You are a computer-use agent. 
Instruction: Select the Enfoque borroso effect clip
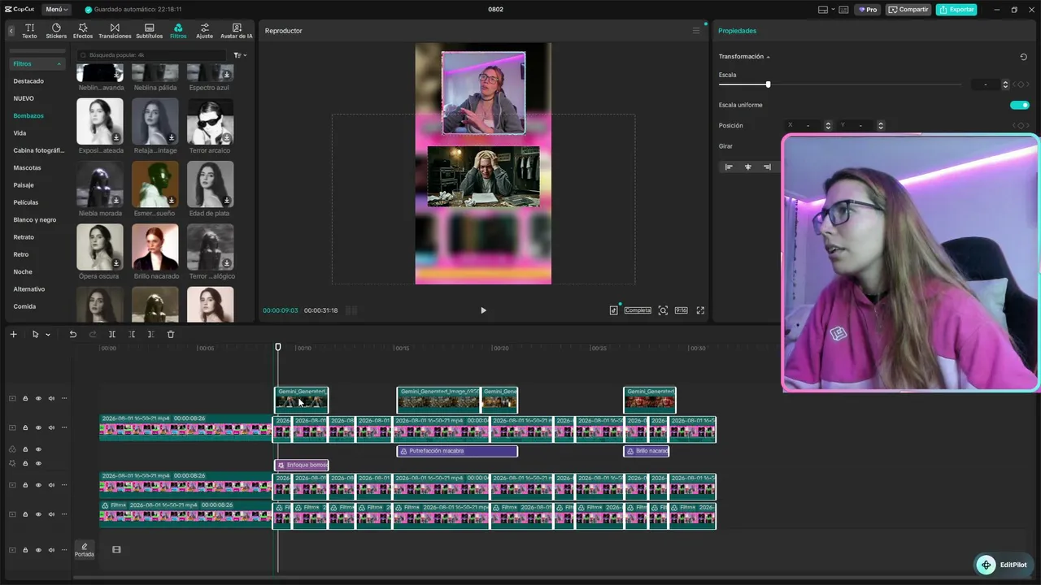click(x=302, y=466)
